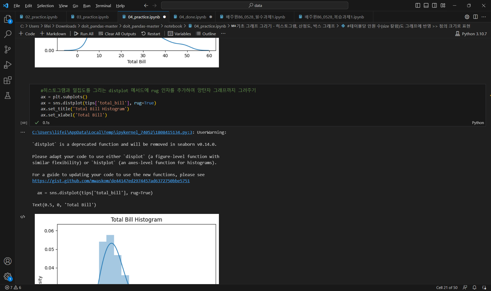Open the Testing flask icon
The image size is (491, 291).
click(x=8, y=95)
